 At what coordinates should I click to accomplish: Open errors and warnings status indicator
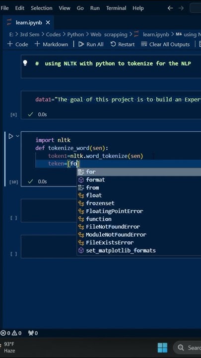click(x=11, y=333)
